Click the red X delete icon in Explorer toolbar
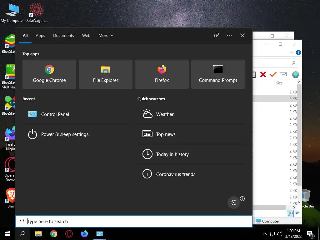 (x=263, y=74)
